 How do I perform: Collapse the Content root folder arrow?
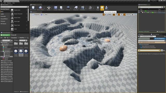[1, 42]
